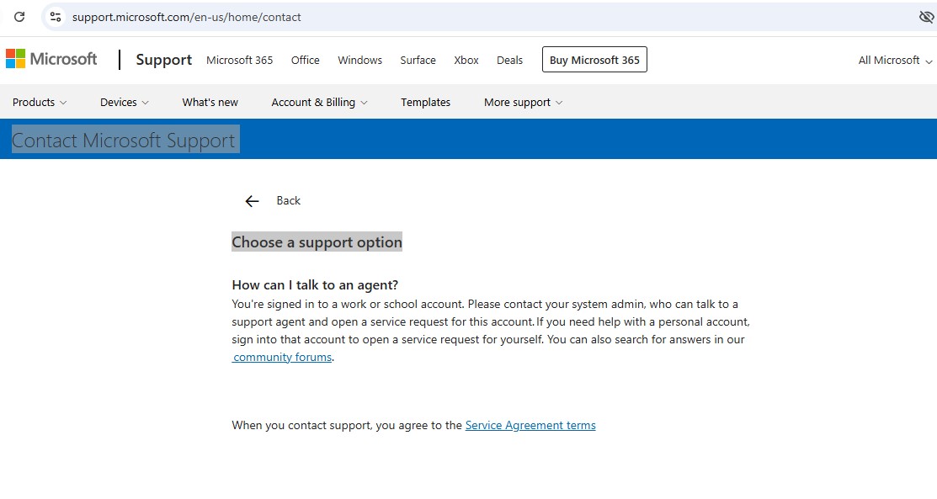Click the Microsoft logo
Viewport: 937px width, 499px height.
(51, 59)
